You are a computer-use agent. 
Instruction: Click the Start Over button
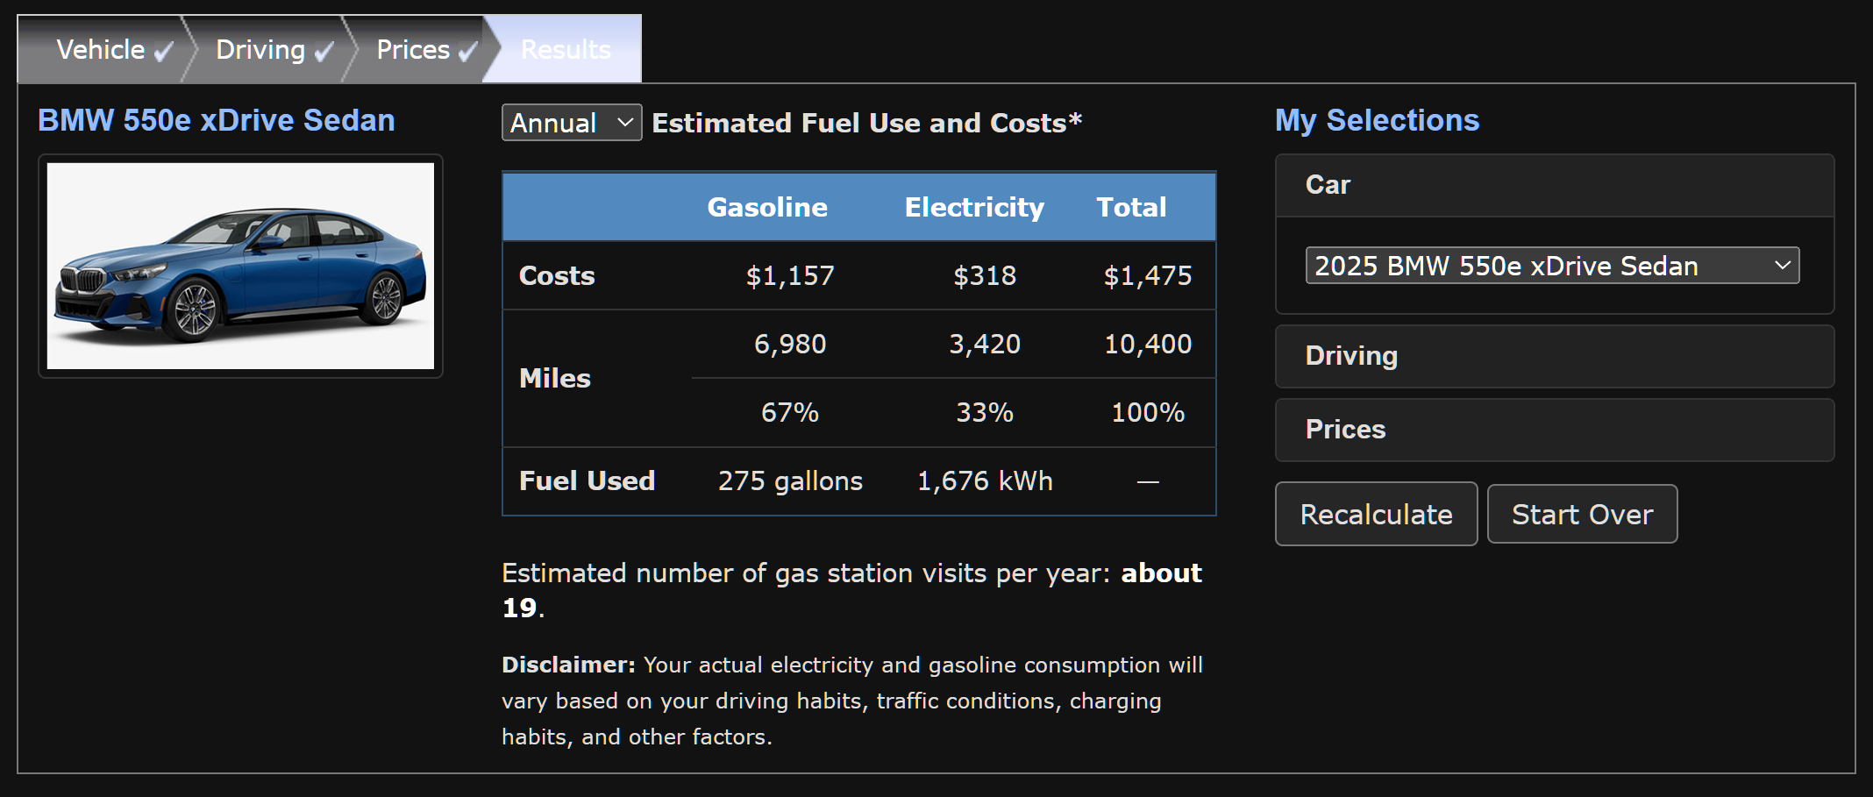(x=1582, y=514)
